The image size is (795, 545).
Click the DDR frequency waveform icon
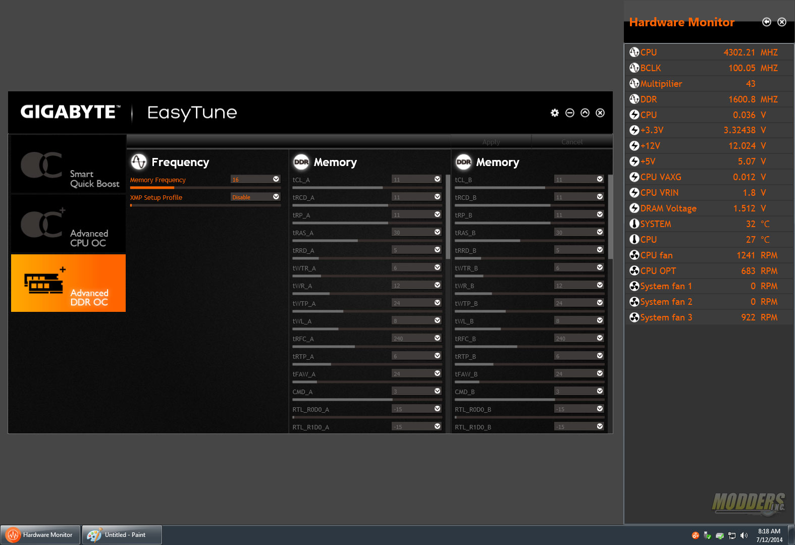[x=634, y=99]
